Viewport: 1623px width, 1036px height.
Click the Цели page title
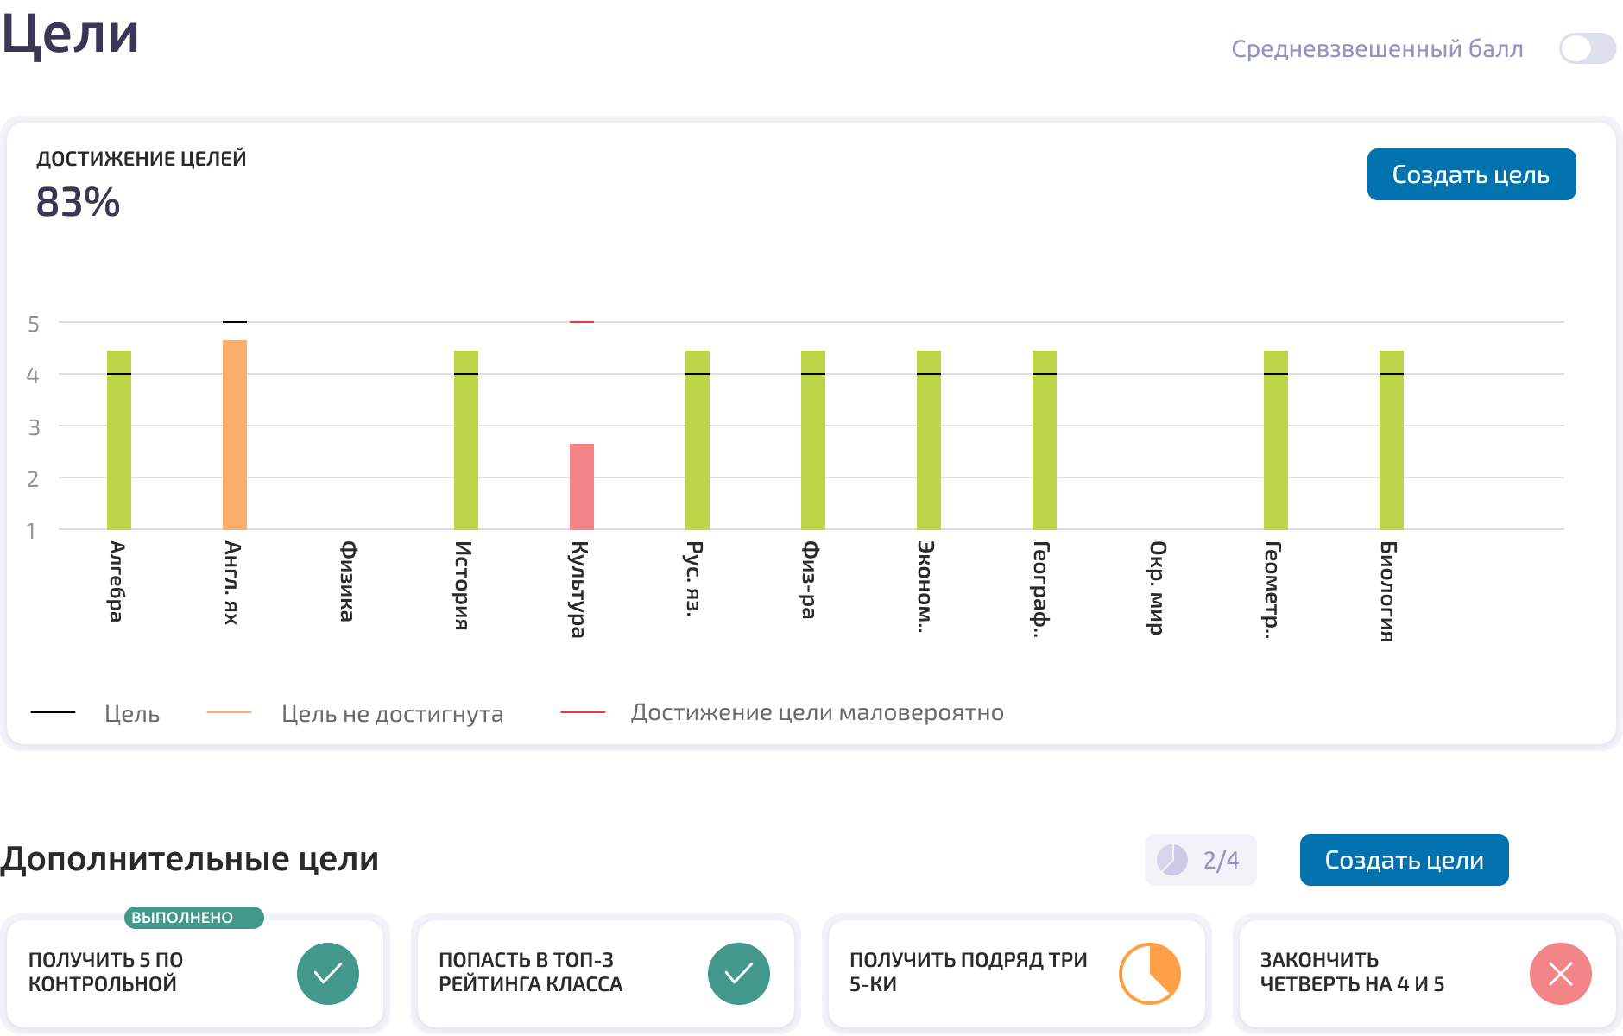tap(70, 35)
